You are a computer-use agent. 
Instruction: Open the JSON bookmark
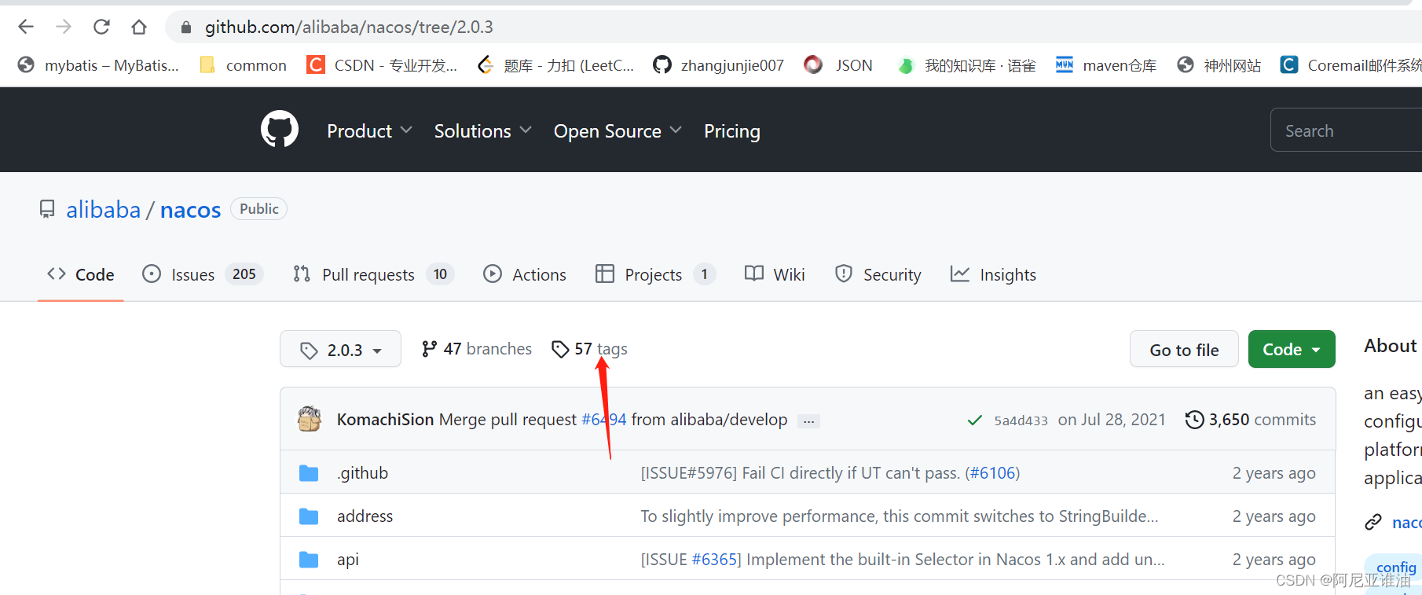(x=838, y=65)
